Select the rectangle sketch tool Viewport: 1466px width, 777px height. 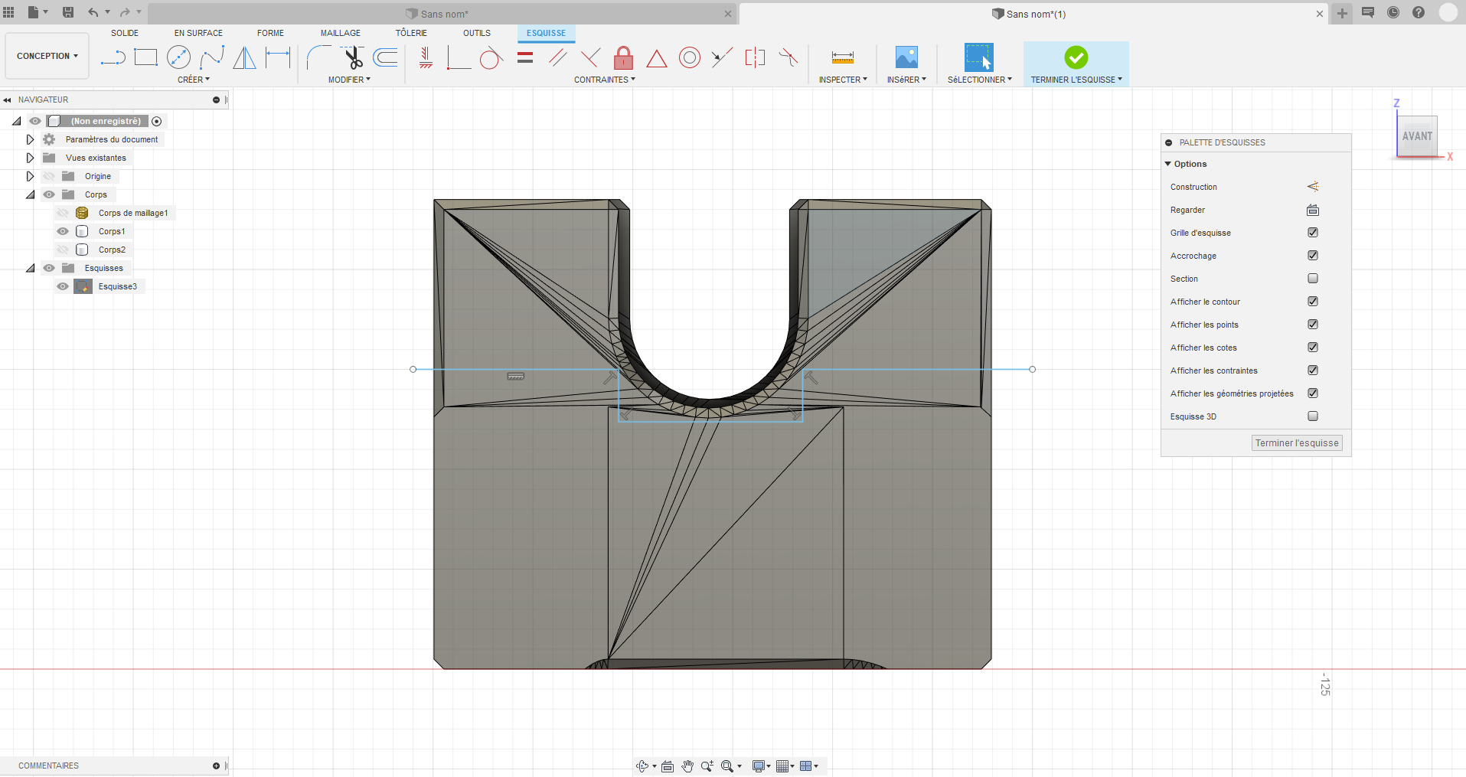(145, 57)
